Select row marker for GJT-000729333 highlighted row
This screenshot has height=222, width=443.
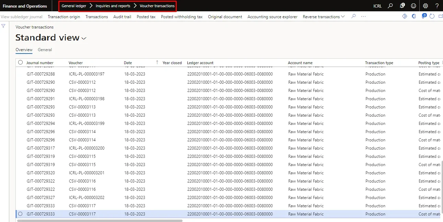(20, 214)
